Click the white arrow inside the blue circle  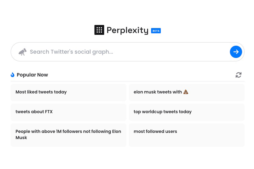[236, 52]
